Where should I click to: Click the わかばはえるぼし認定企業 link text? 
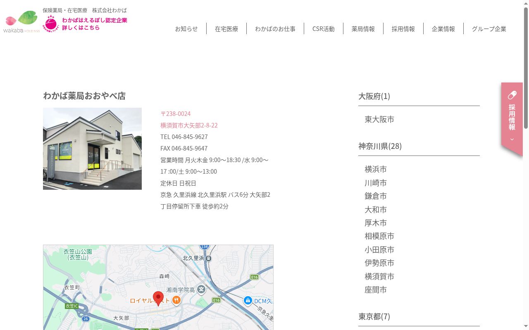(95, 20)
